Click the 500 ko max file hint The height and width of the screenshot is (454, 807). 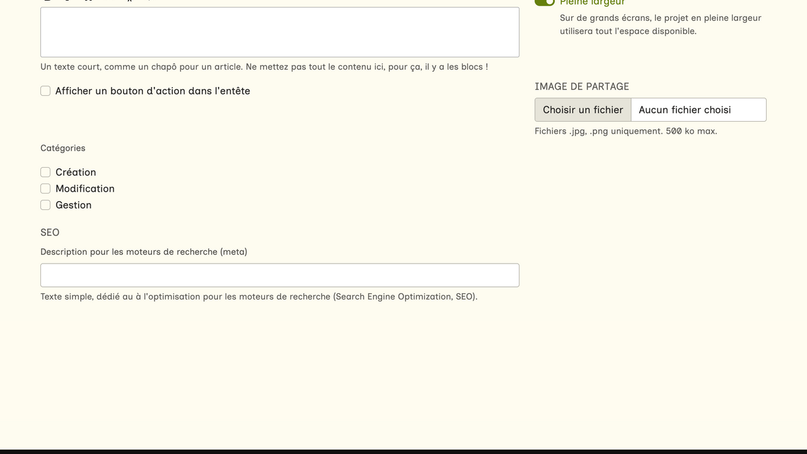(625, 131)
